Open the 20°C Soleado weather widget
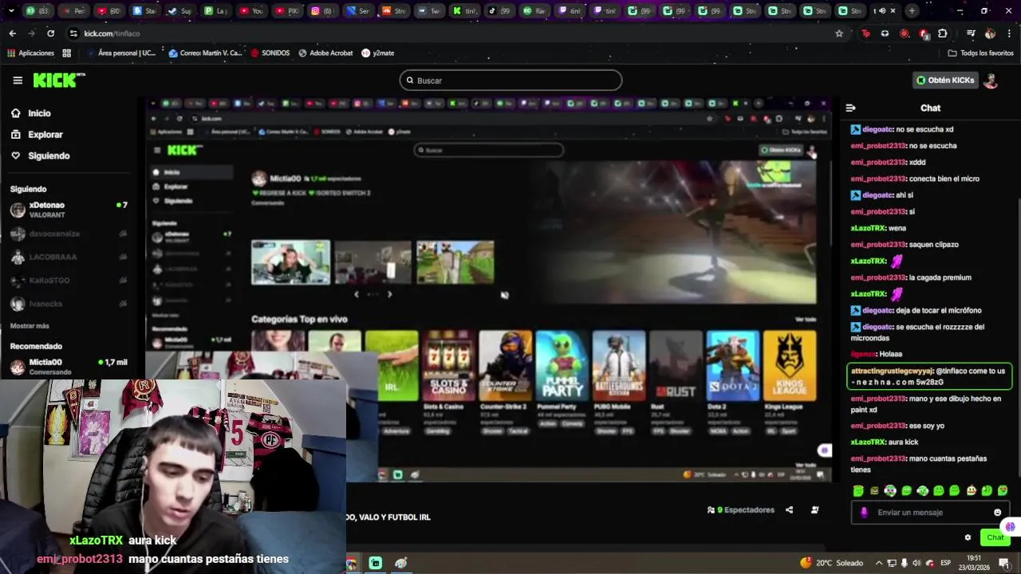The height and width of the screenshot is (574, 1021). pos(832,563)
